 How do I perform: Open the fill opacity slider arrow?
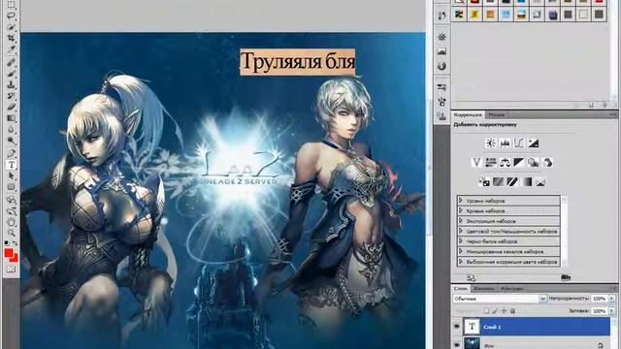point(612,311)
